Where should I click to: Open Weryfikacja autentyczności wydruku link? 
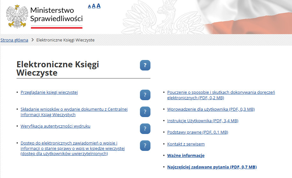tap(55, 126)
